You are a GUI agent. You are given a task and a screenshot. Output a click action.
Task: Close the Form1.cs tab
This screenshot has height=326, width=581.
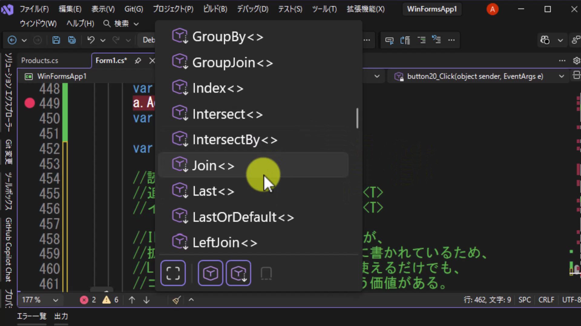tap(152, 61)
